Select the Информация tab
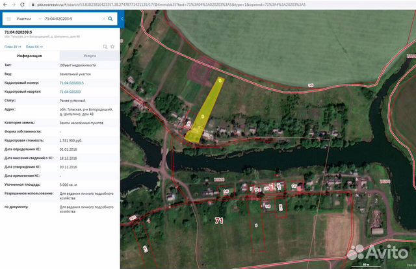Viewport: 416px width, 269px height. pyautogui.click(x=29, y=56)
